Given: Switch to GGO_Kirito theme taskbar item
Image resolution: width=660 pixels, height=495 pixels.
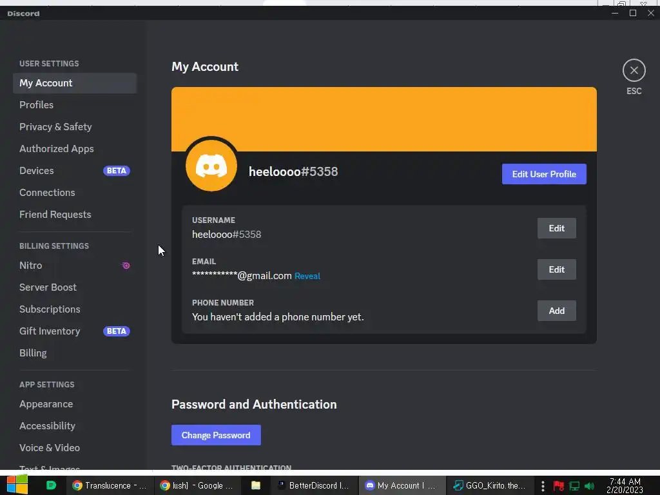Looking at the screenshot, I should pos(490,485).
